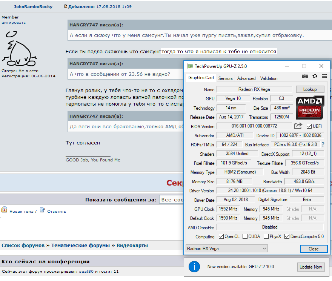Click the post document icon beside Добавлено
Screen dimensions: 332x281
point(66,6)
